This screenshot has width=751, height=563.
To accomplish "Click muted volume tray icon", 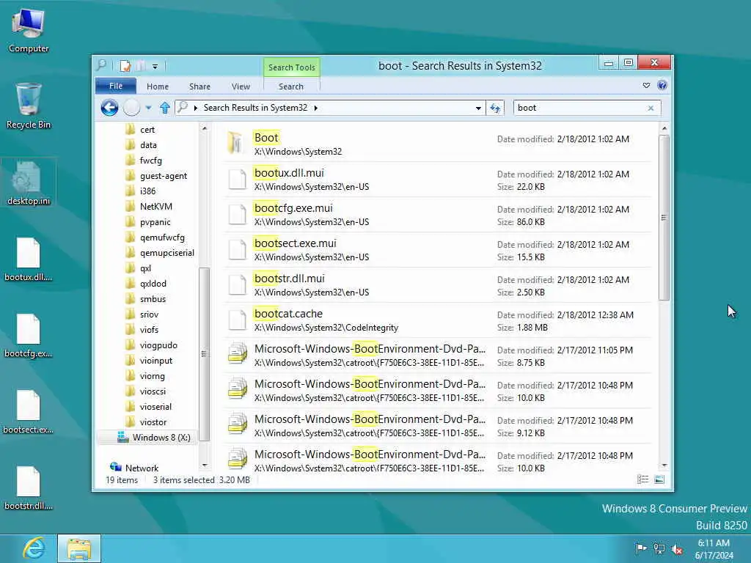I will 677,548.
